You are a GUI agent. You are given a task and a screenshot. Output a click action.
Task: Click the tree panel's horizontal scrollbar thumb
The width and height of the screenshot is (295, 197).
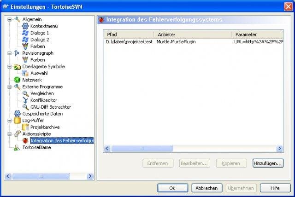(x=41, y=176)
